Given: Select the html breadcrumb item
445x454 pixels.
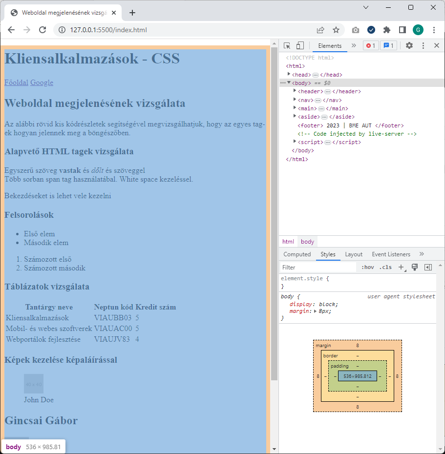Looking at the screenshot, I should (x=288, y=242).
